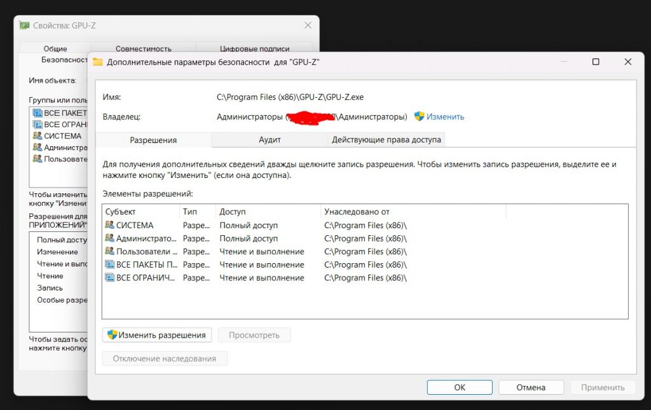Click the shield icon next to the owner's Изменить link
The width and height of the screenshot is (651, 410).
(420, 116)
